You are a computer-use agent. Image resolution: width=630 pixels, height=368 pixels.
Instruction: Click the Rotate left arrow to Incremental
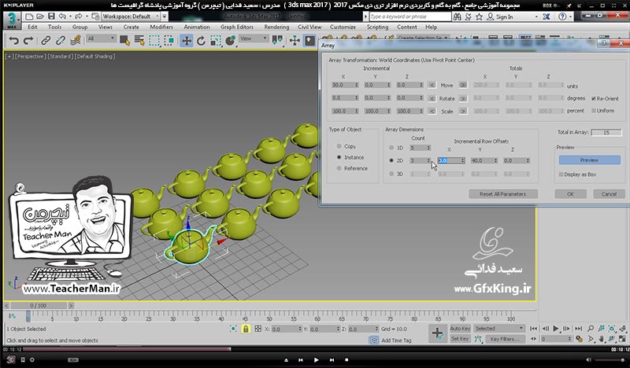(432, 98)
